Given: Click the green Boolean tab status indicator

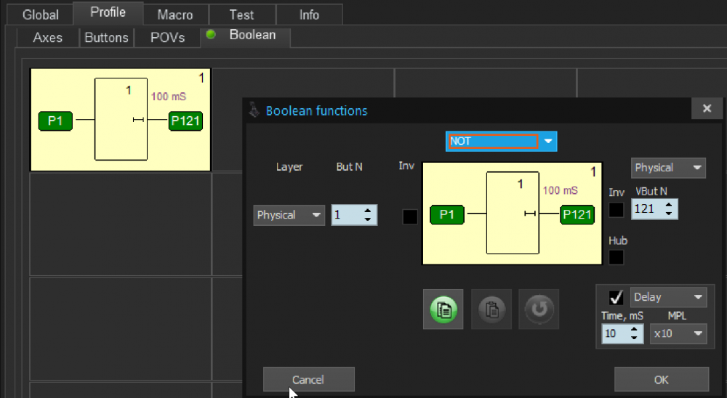Looking at the screenshot, I should pyautogui.click(x=211, y=35).
